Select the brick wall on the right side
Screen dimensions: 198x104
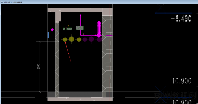coord(109,56)
